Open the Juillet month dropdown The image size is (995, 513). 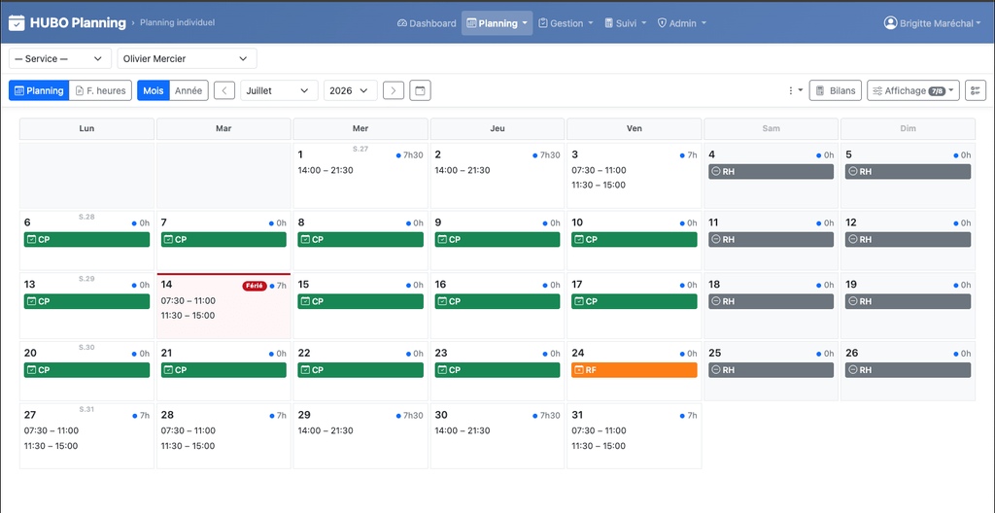coord(279,90)
